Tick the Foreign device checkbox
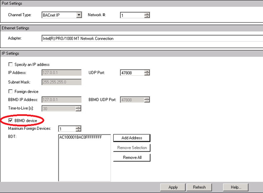The height and width of the screenshot is (193, 263). (10, 92)
